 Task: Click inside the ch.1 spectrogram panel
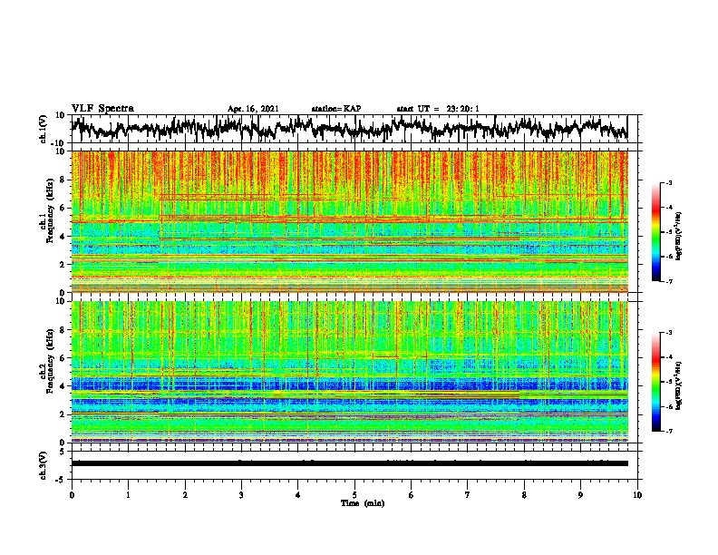350,221
